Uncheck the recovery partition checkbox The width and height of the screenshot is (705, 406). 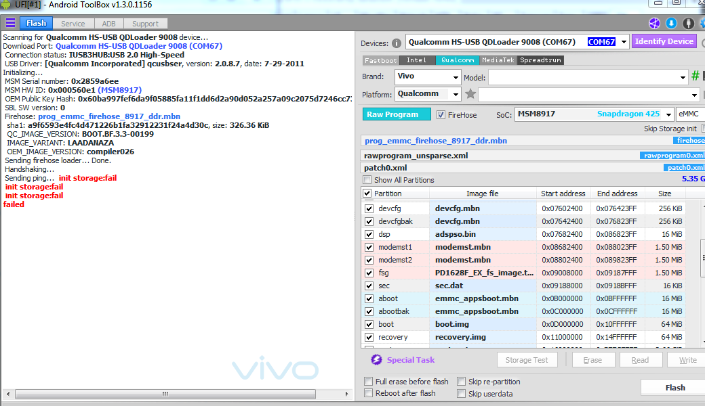point(369,338)
